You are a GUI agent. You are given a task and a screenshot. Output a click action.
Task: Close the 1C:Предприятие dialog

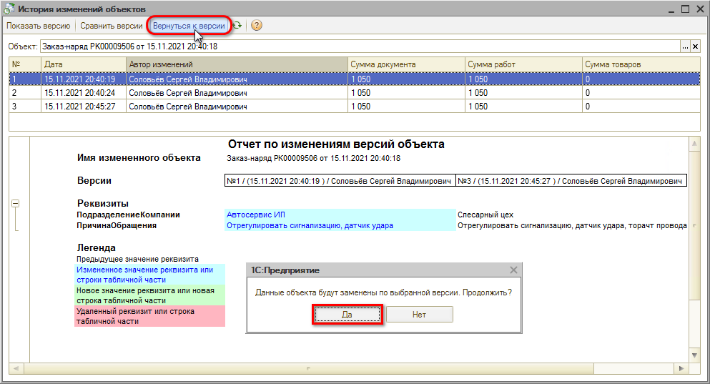513,270
